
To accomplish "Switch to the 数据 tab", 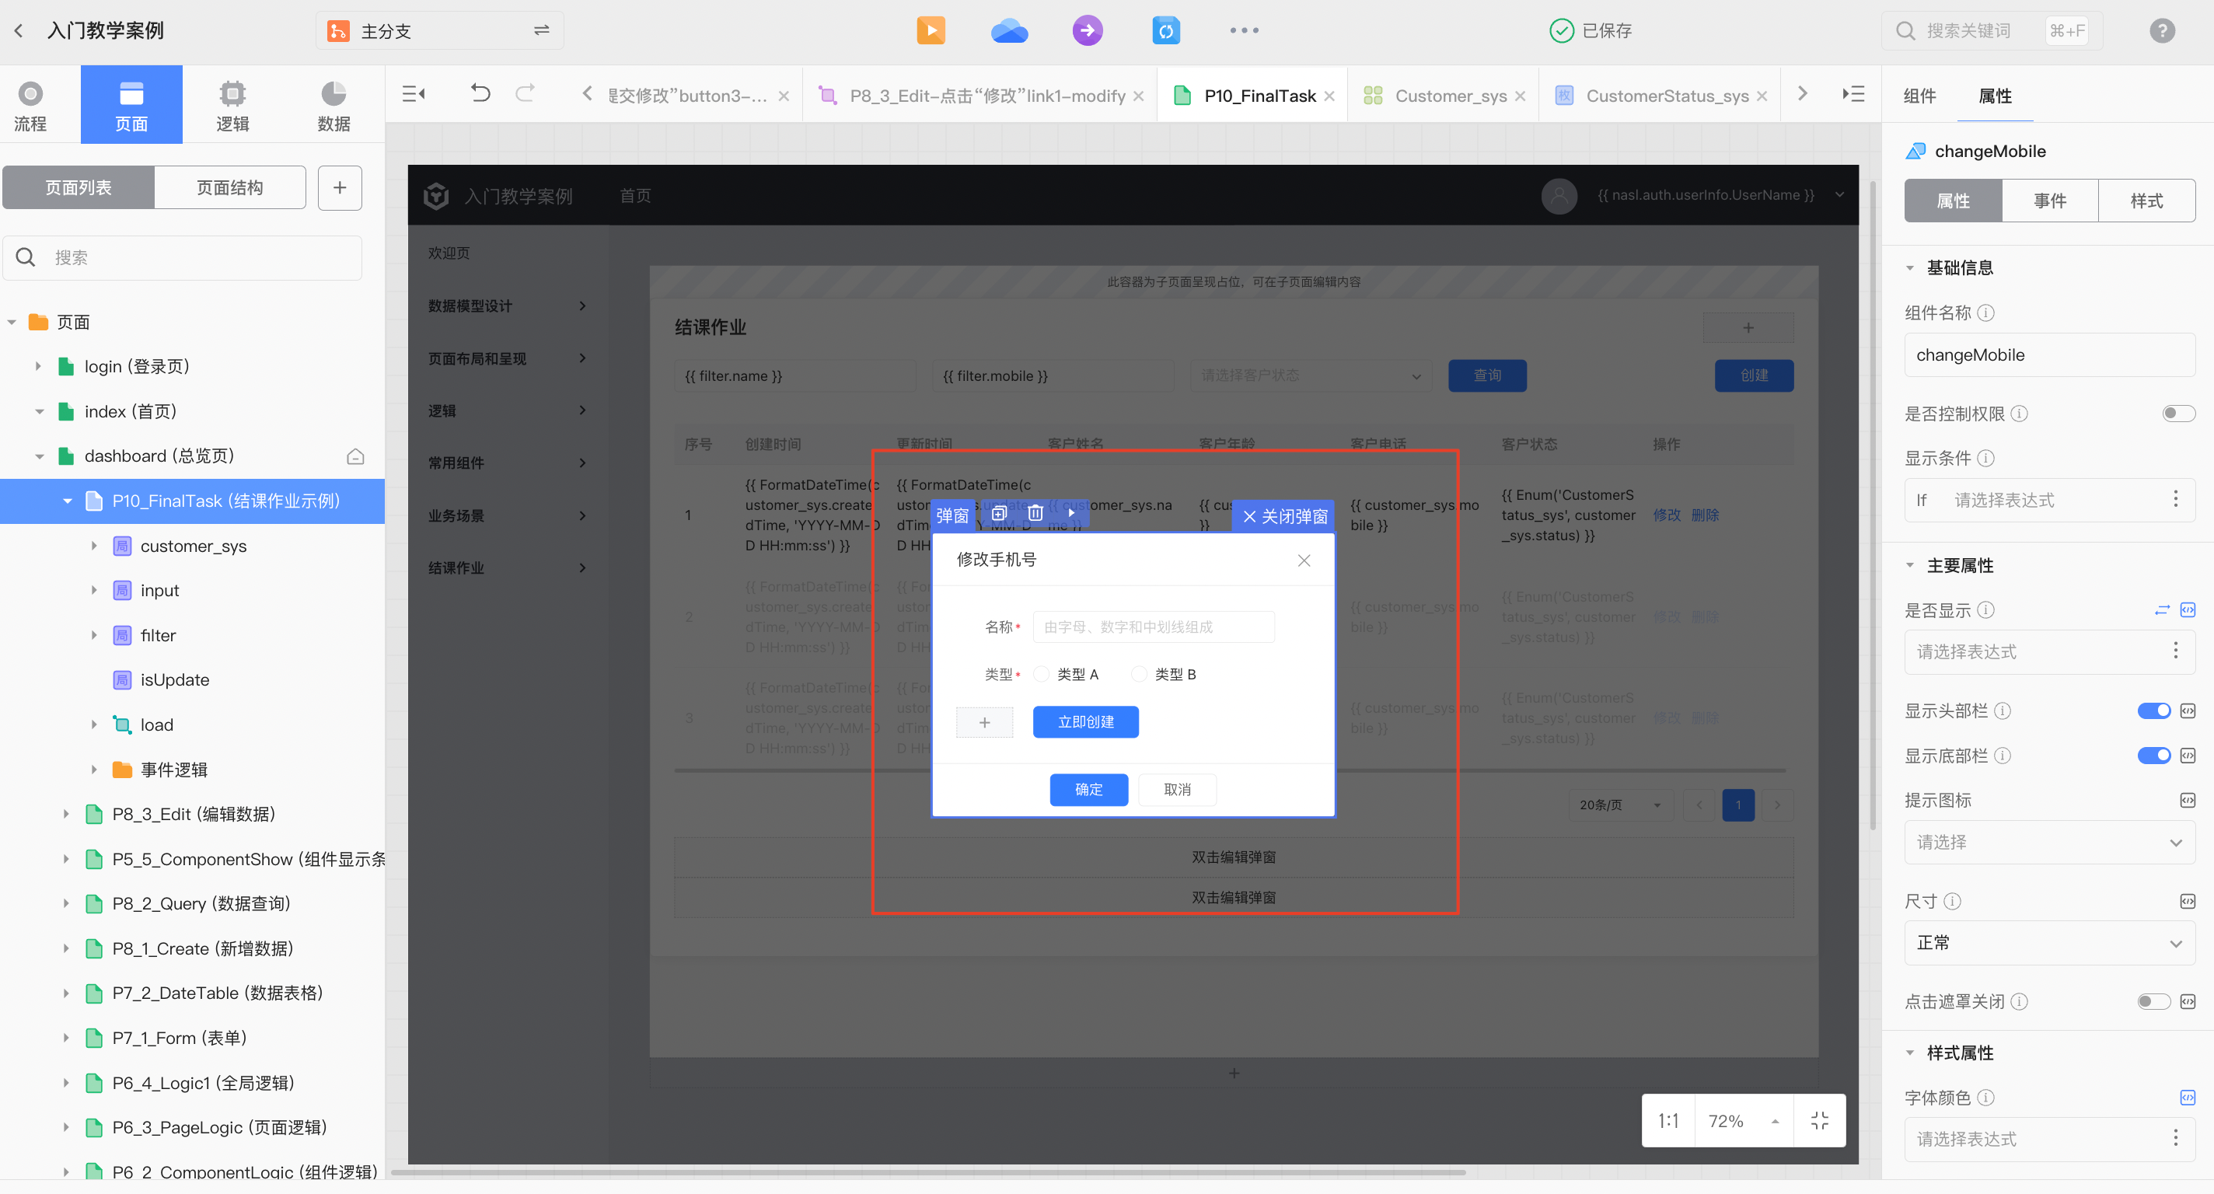I will pyautogui.click(x=333, y=105).
